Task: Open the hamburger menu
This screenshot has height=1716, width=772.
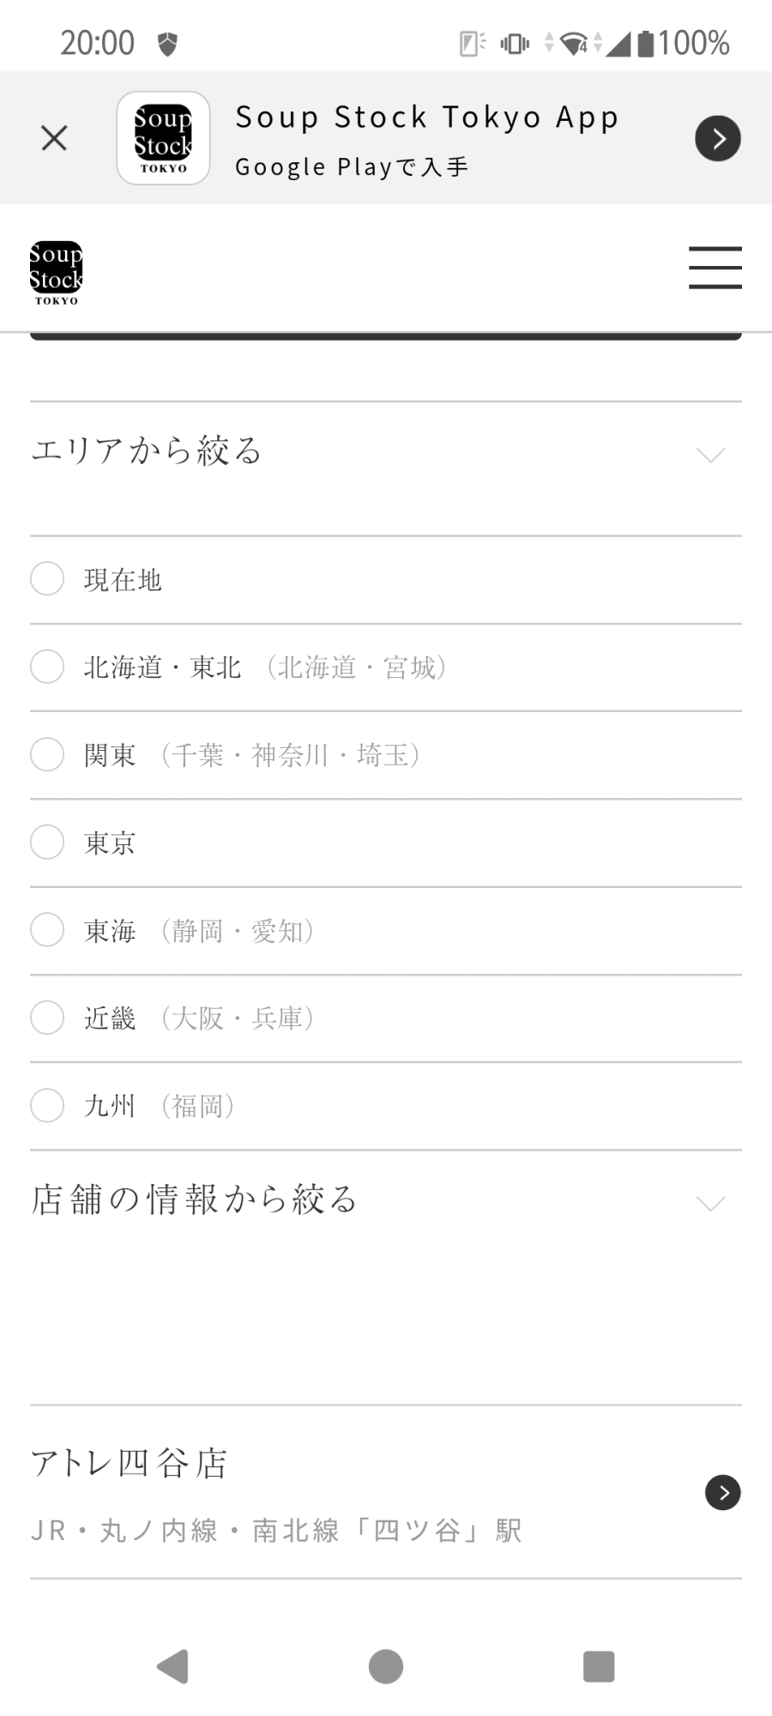Action: click(x=715, y=268)
